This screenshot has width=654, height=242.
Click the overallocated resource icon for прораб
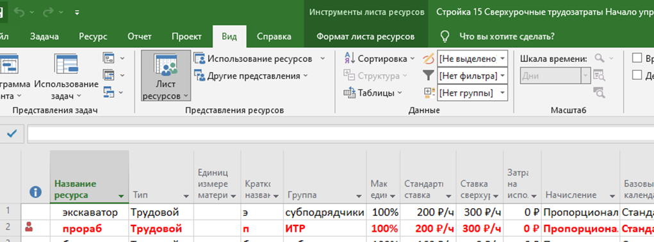28,227
